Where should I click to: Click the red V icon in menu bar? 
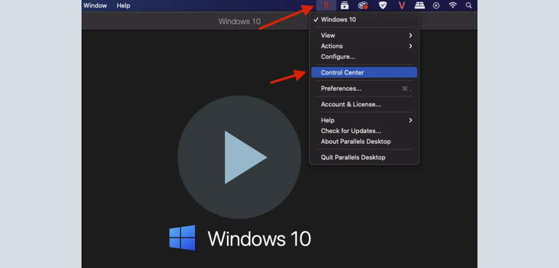[x=402, y=6]
